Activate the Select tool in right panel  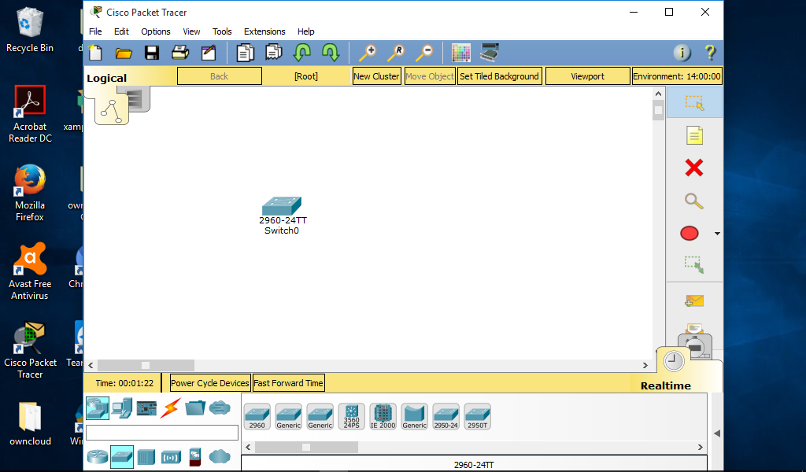click(x=694, y=103)
